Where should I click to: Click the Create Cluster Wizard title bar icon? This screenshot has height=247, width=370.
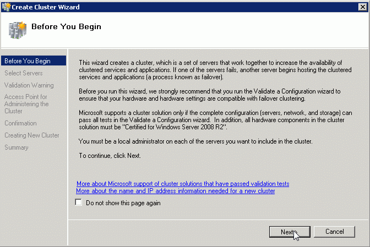click(6, 7)
